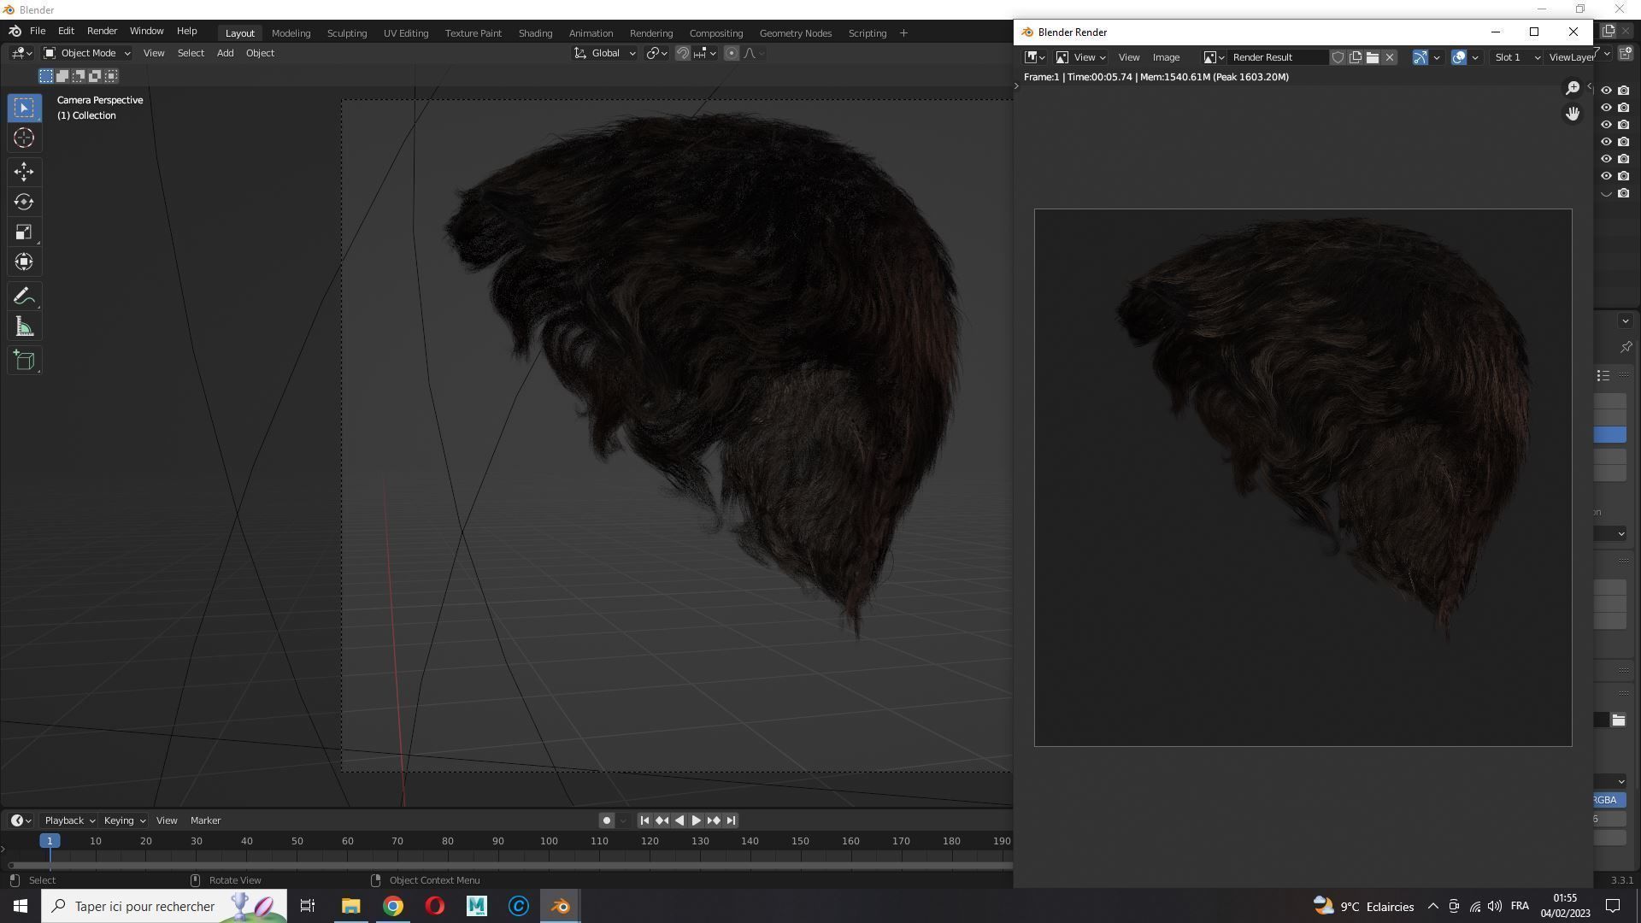The width and height of the screenshot is (1641, 923).
Task: Select the Scale tool in the toolbar
Action: (23, 232)
